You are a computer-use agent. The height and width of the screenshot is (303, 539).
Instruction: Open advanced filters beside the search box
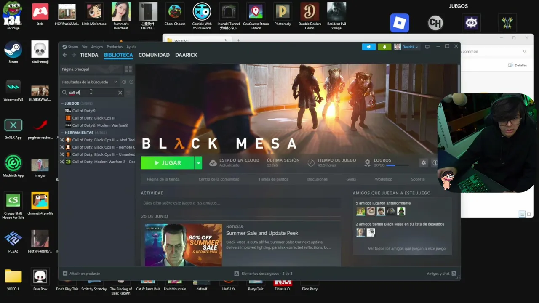click(129, 93)
